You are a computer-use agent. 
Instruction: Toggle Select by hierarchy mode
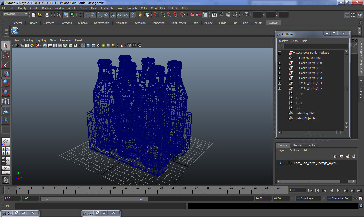59,15
